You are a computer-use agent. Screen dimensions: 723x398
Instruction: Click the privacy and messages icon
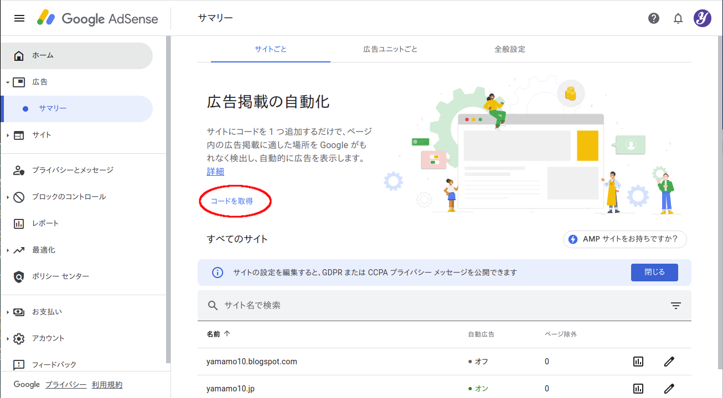pyautogui.click(x=19, y=170)
